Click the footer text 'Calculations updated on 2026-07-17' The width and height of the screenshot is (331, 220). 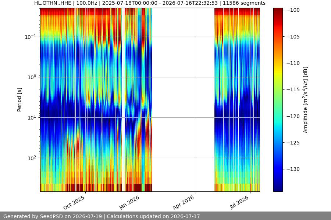point(153,216)
